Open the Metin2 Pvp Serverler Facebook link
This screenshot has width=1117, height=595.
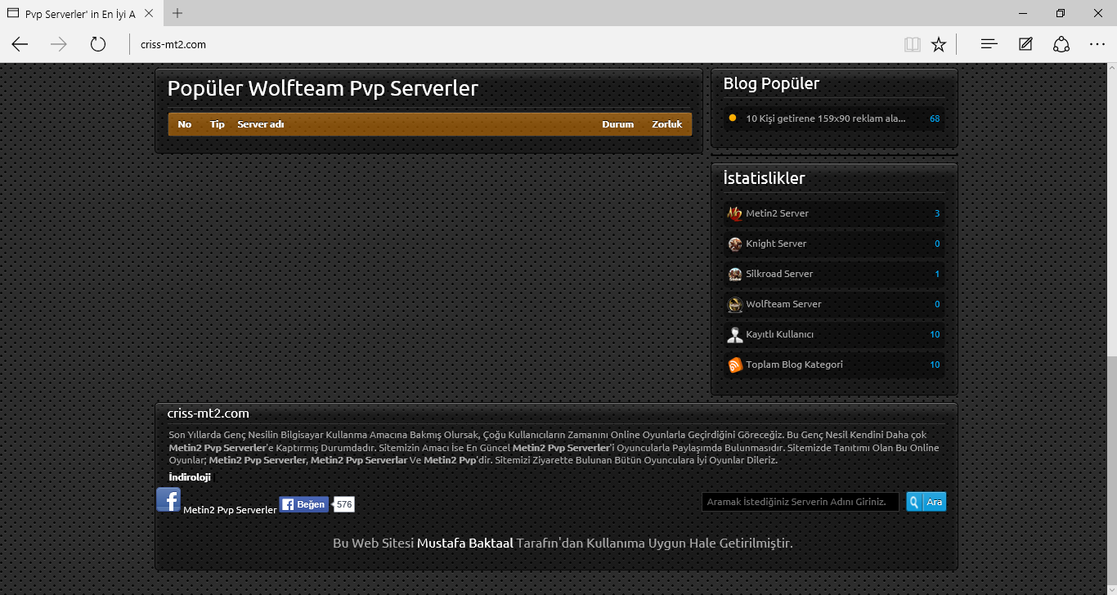[x=230, y=510]
